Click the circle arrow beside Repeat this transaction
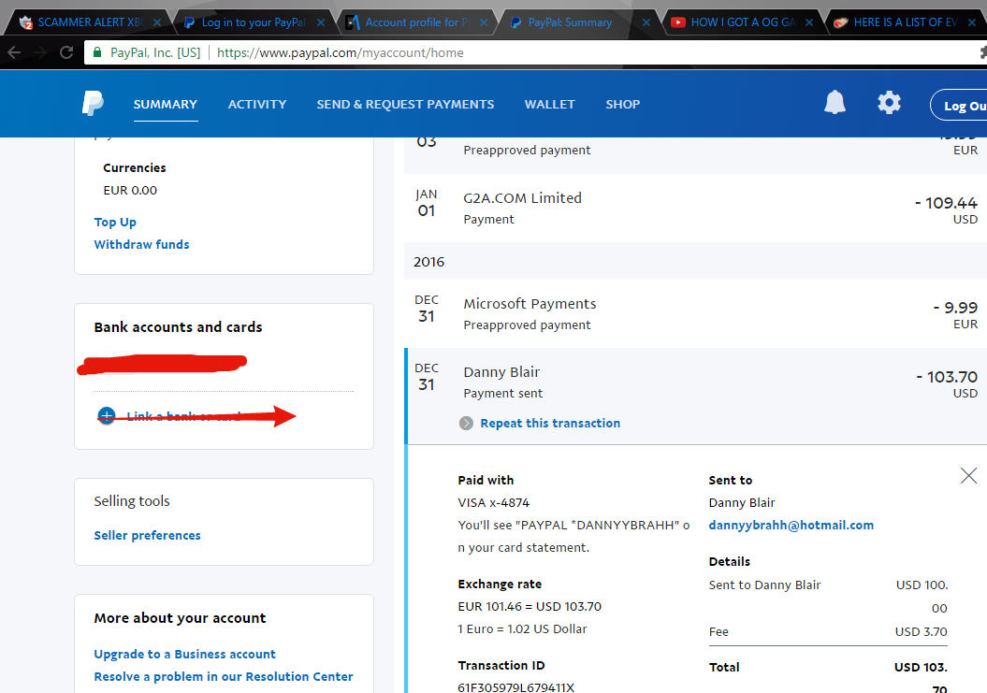The width and height of the screenshot is (987, 693). coord(466,423)
